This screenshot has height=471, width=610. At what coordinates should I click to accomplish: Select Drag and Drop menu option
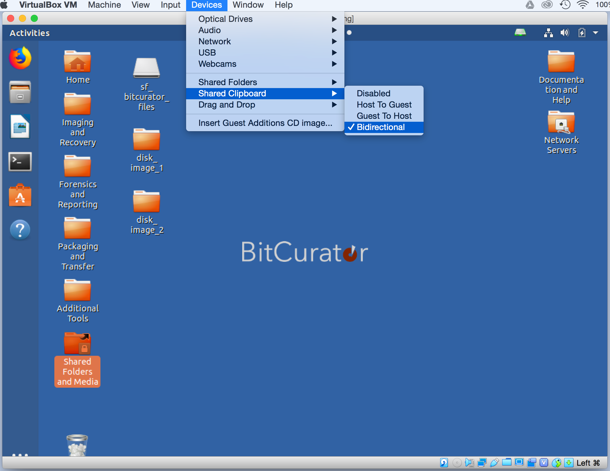tap(227, 104)
